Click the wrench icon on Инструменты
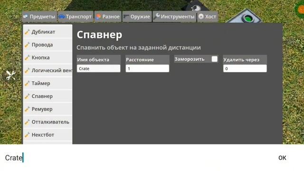Viewport: 304px width, 171px height. tap(157, 16)
